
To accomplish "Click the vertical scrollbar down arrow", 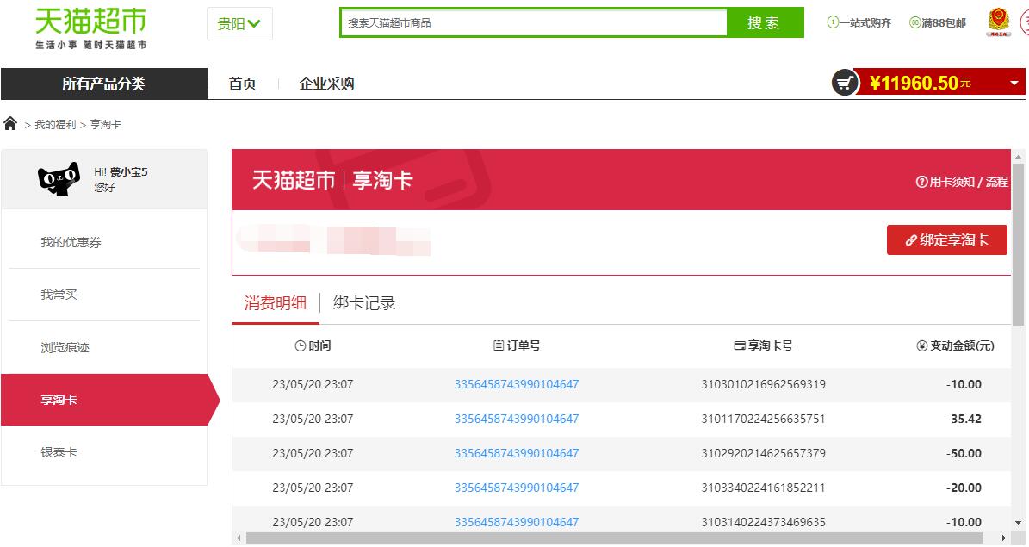I will [1019, 524].
